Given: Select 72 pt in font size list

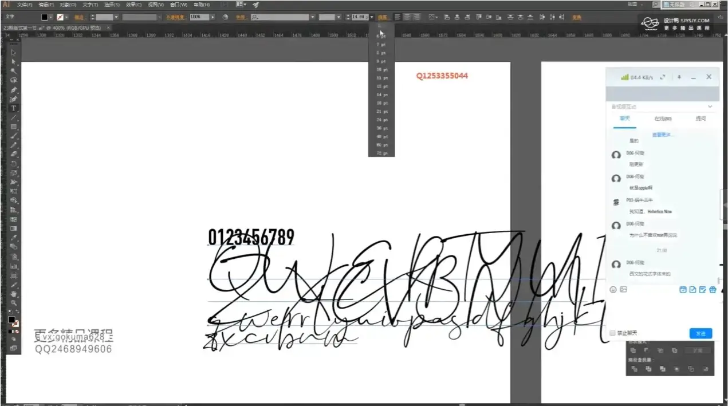Looking at the screenshot, I should tap(382, 153).
